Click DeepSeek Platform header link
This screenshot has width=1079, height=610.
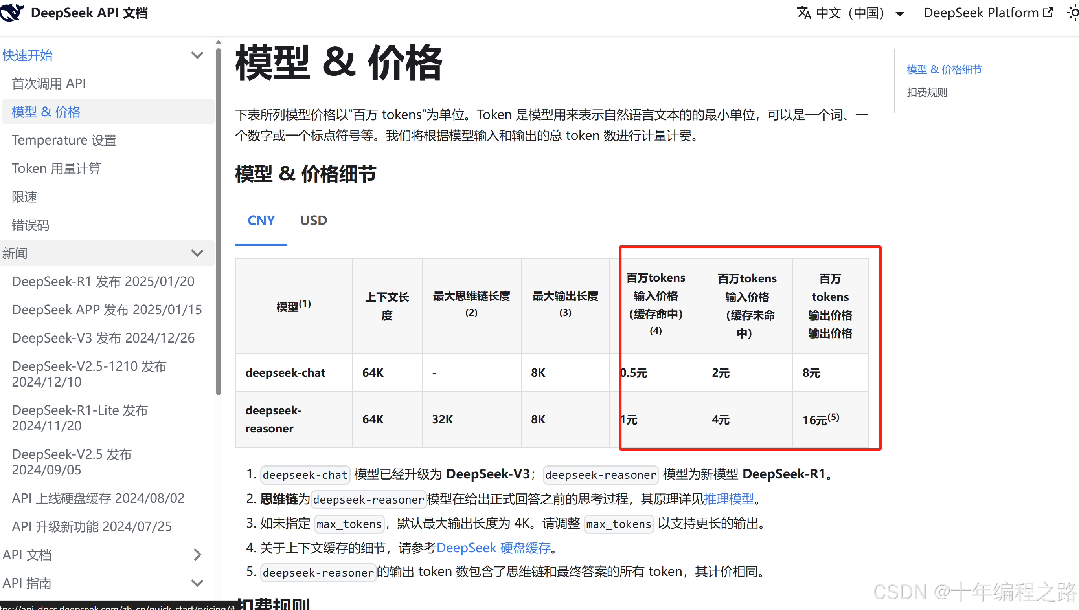click(981, 13)
